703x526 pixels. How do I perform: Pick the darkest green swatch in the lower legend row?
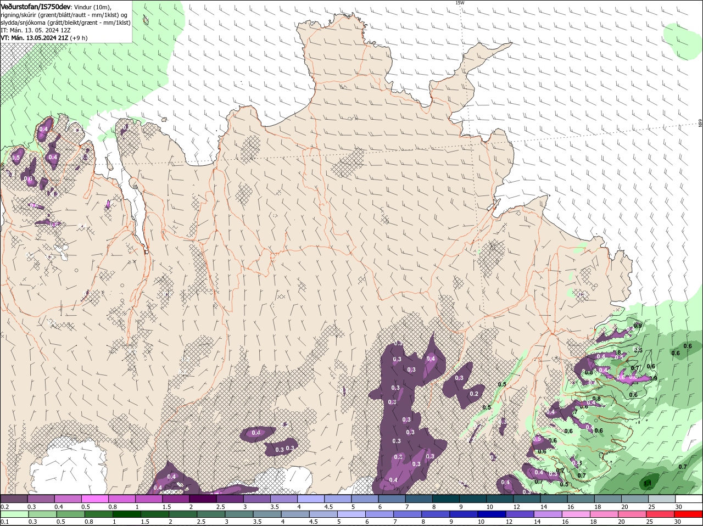126,514
